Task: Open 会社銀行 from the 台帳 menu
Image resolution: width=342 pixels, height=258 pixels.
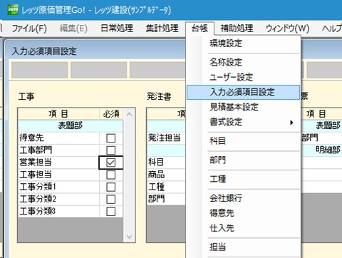Action: pos(226,198)
